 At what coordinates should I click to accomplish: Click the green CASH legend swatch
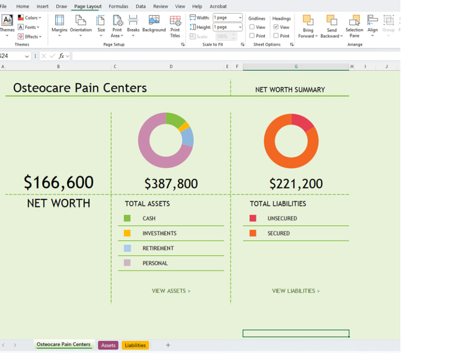coord(127,218)
